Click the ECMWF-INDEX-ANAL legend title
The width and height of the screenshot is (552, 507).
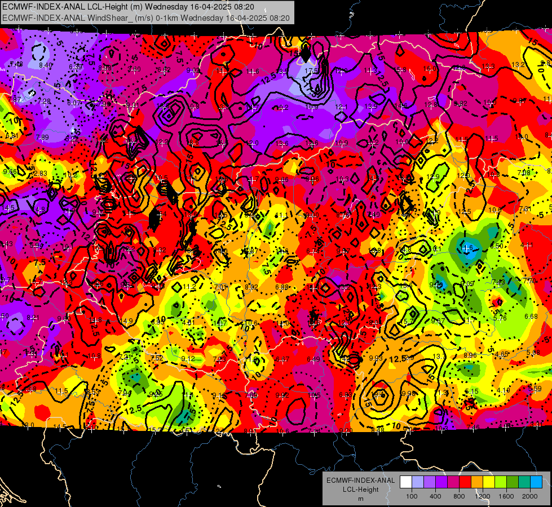(x=360, y=481)
